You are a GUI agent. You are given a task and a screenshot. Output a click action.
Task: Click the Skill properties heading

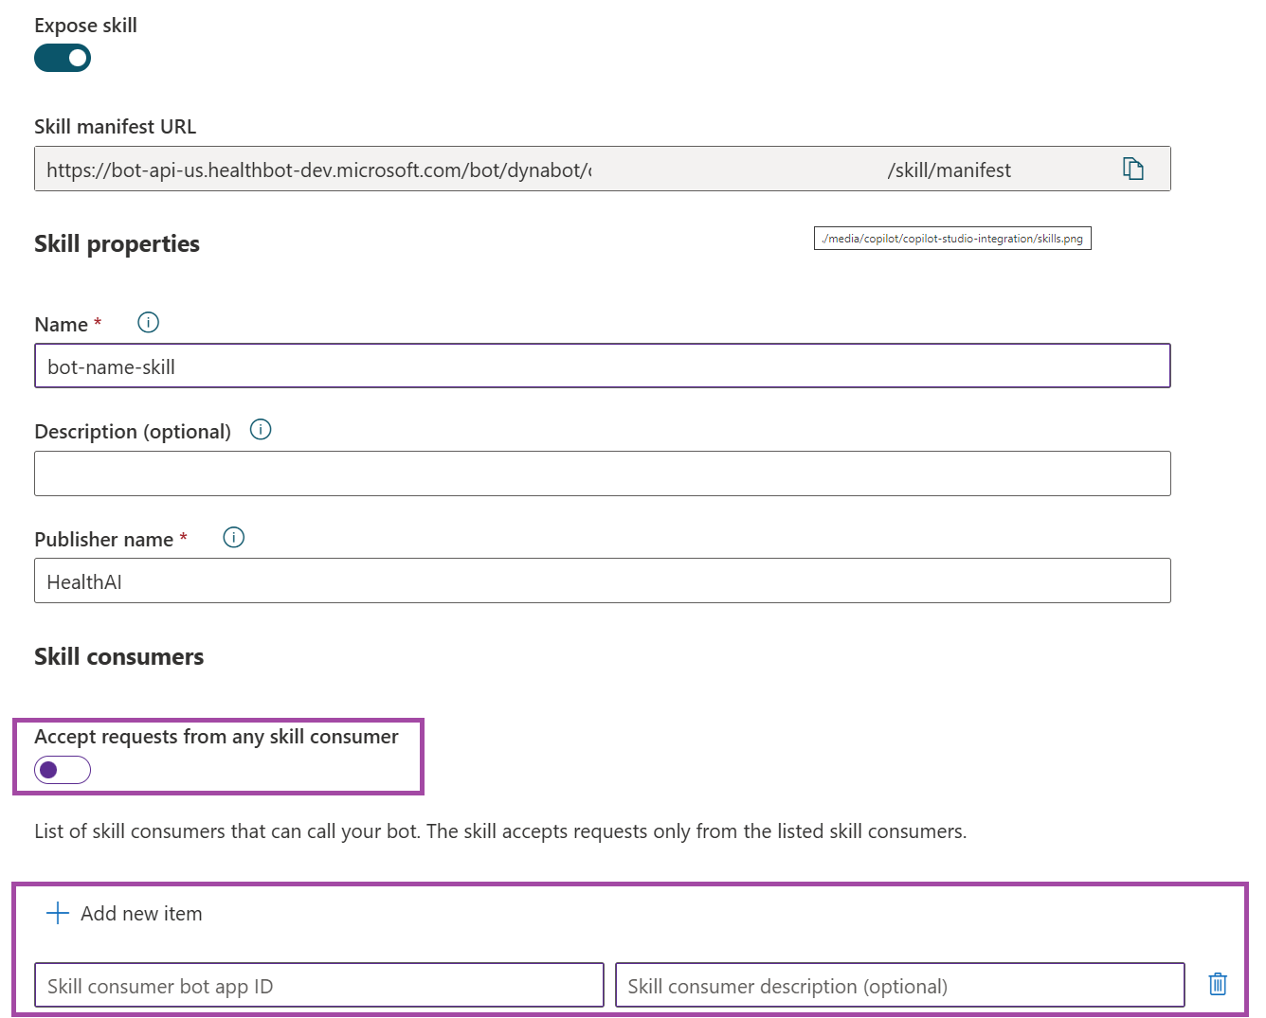(x=117, y=243)
